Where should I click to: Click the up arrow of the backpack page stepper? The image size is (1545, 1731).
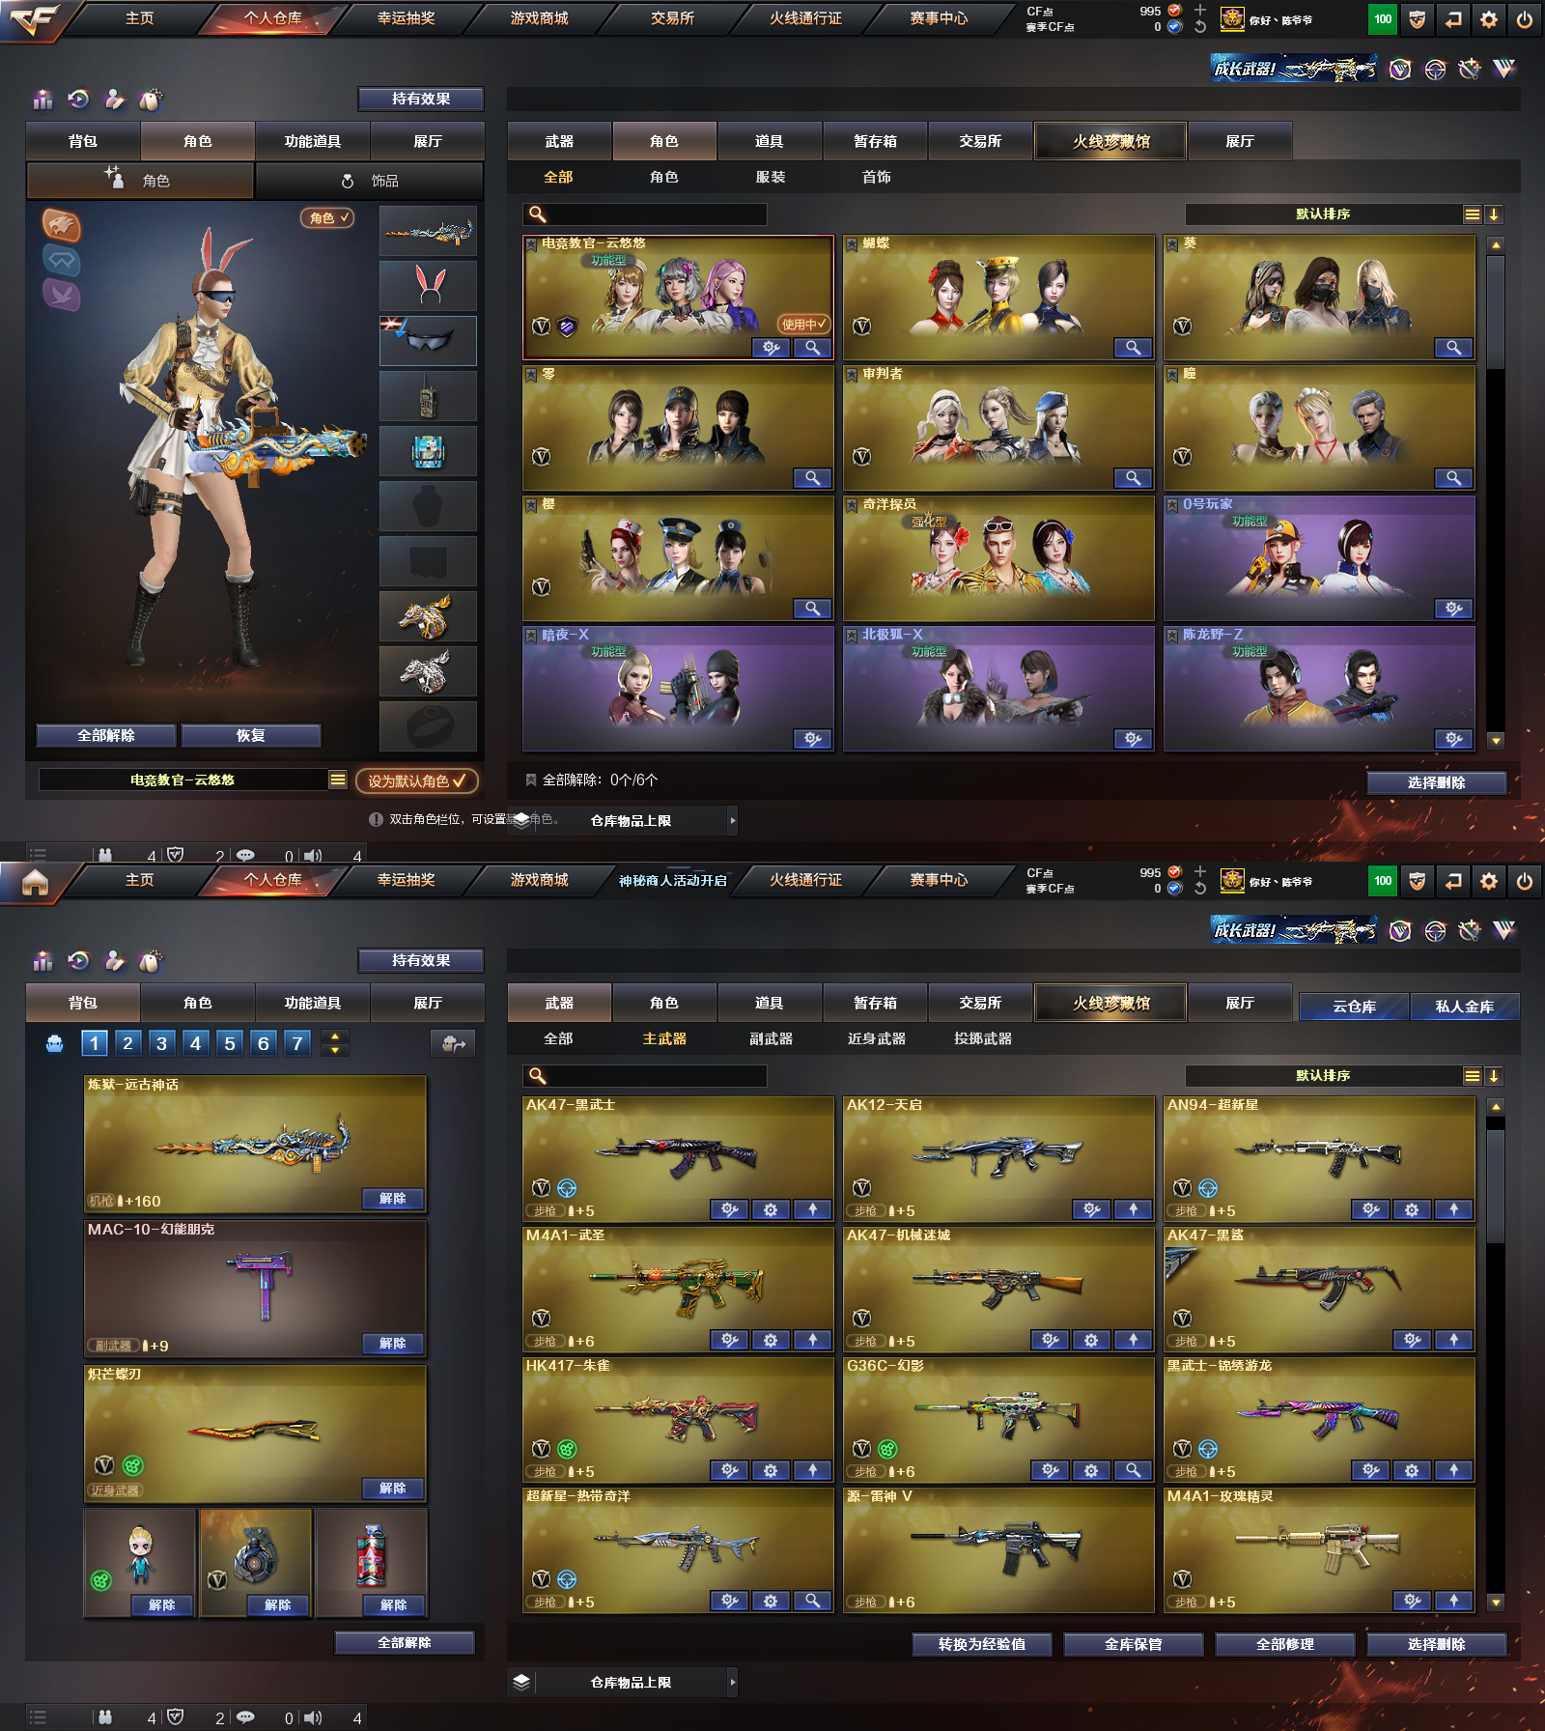335,1036
